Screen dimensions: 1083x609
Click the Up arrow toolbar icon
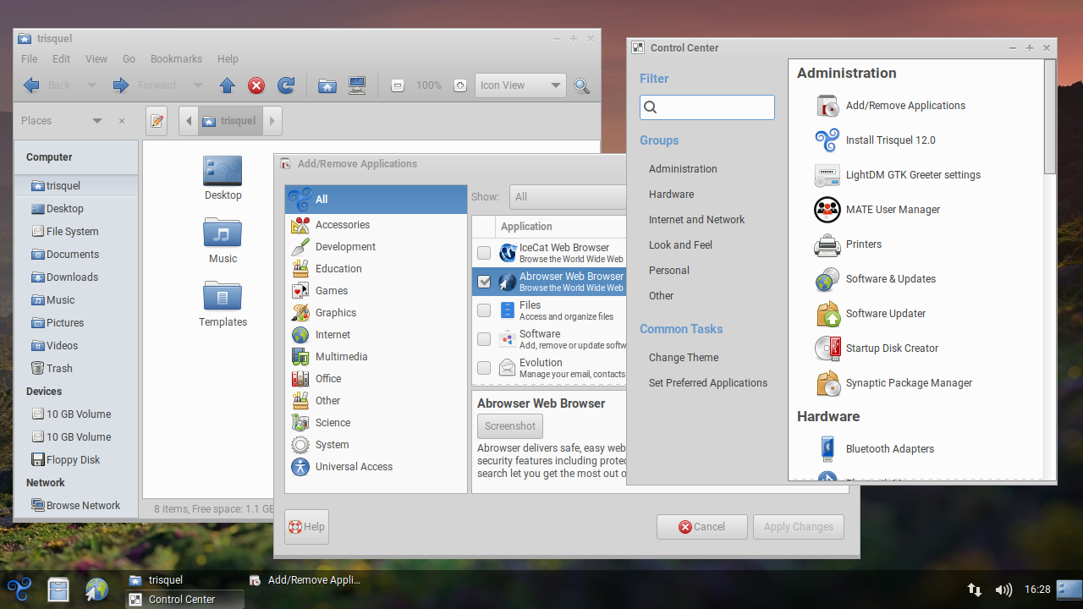click(x=227, y=85)
